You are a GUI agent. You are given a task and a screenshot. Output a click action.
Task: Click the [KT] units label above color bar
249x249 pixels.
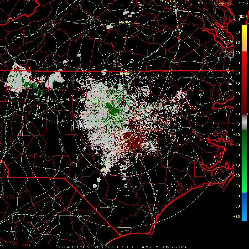tap(236, 19)
